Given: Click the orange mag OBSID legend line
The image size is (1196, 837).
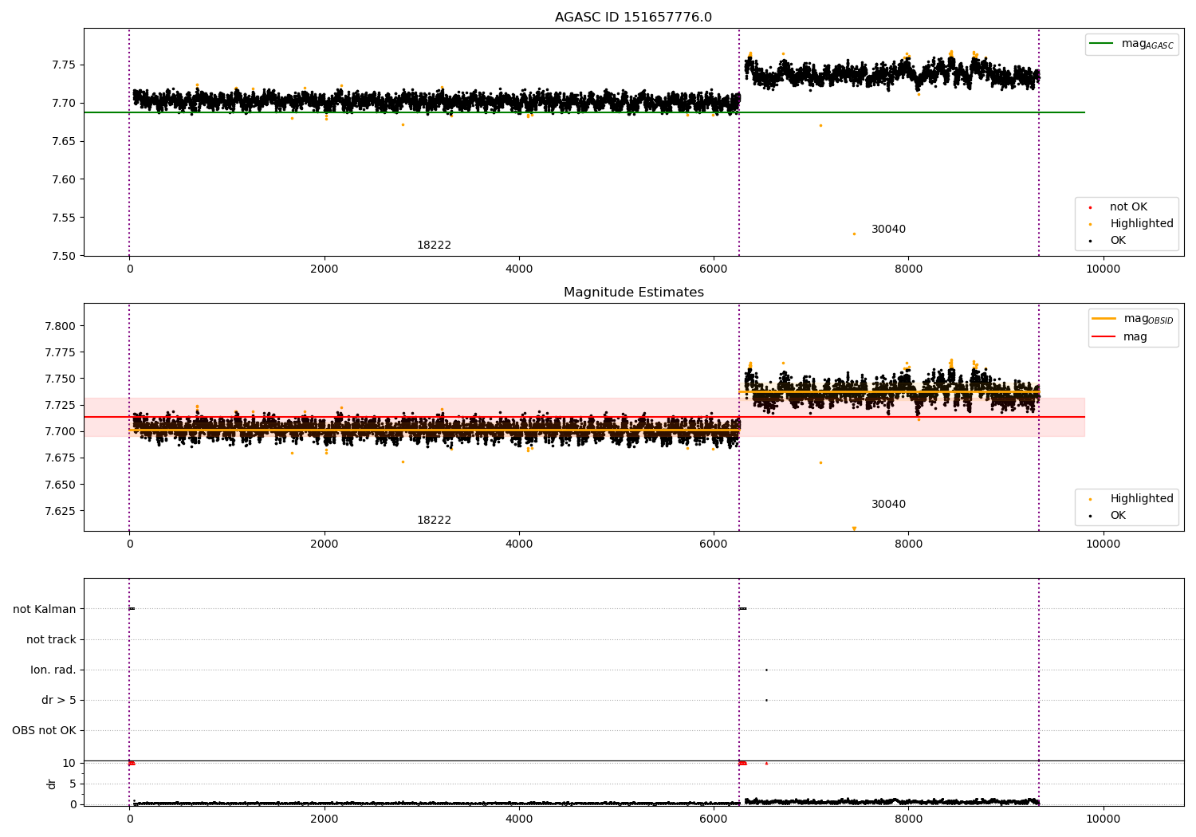Looking at the screenshot, I should coord(1104,319).
